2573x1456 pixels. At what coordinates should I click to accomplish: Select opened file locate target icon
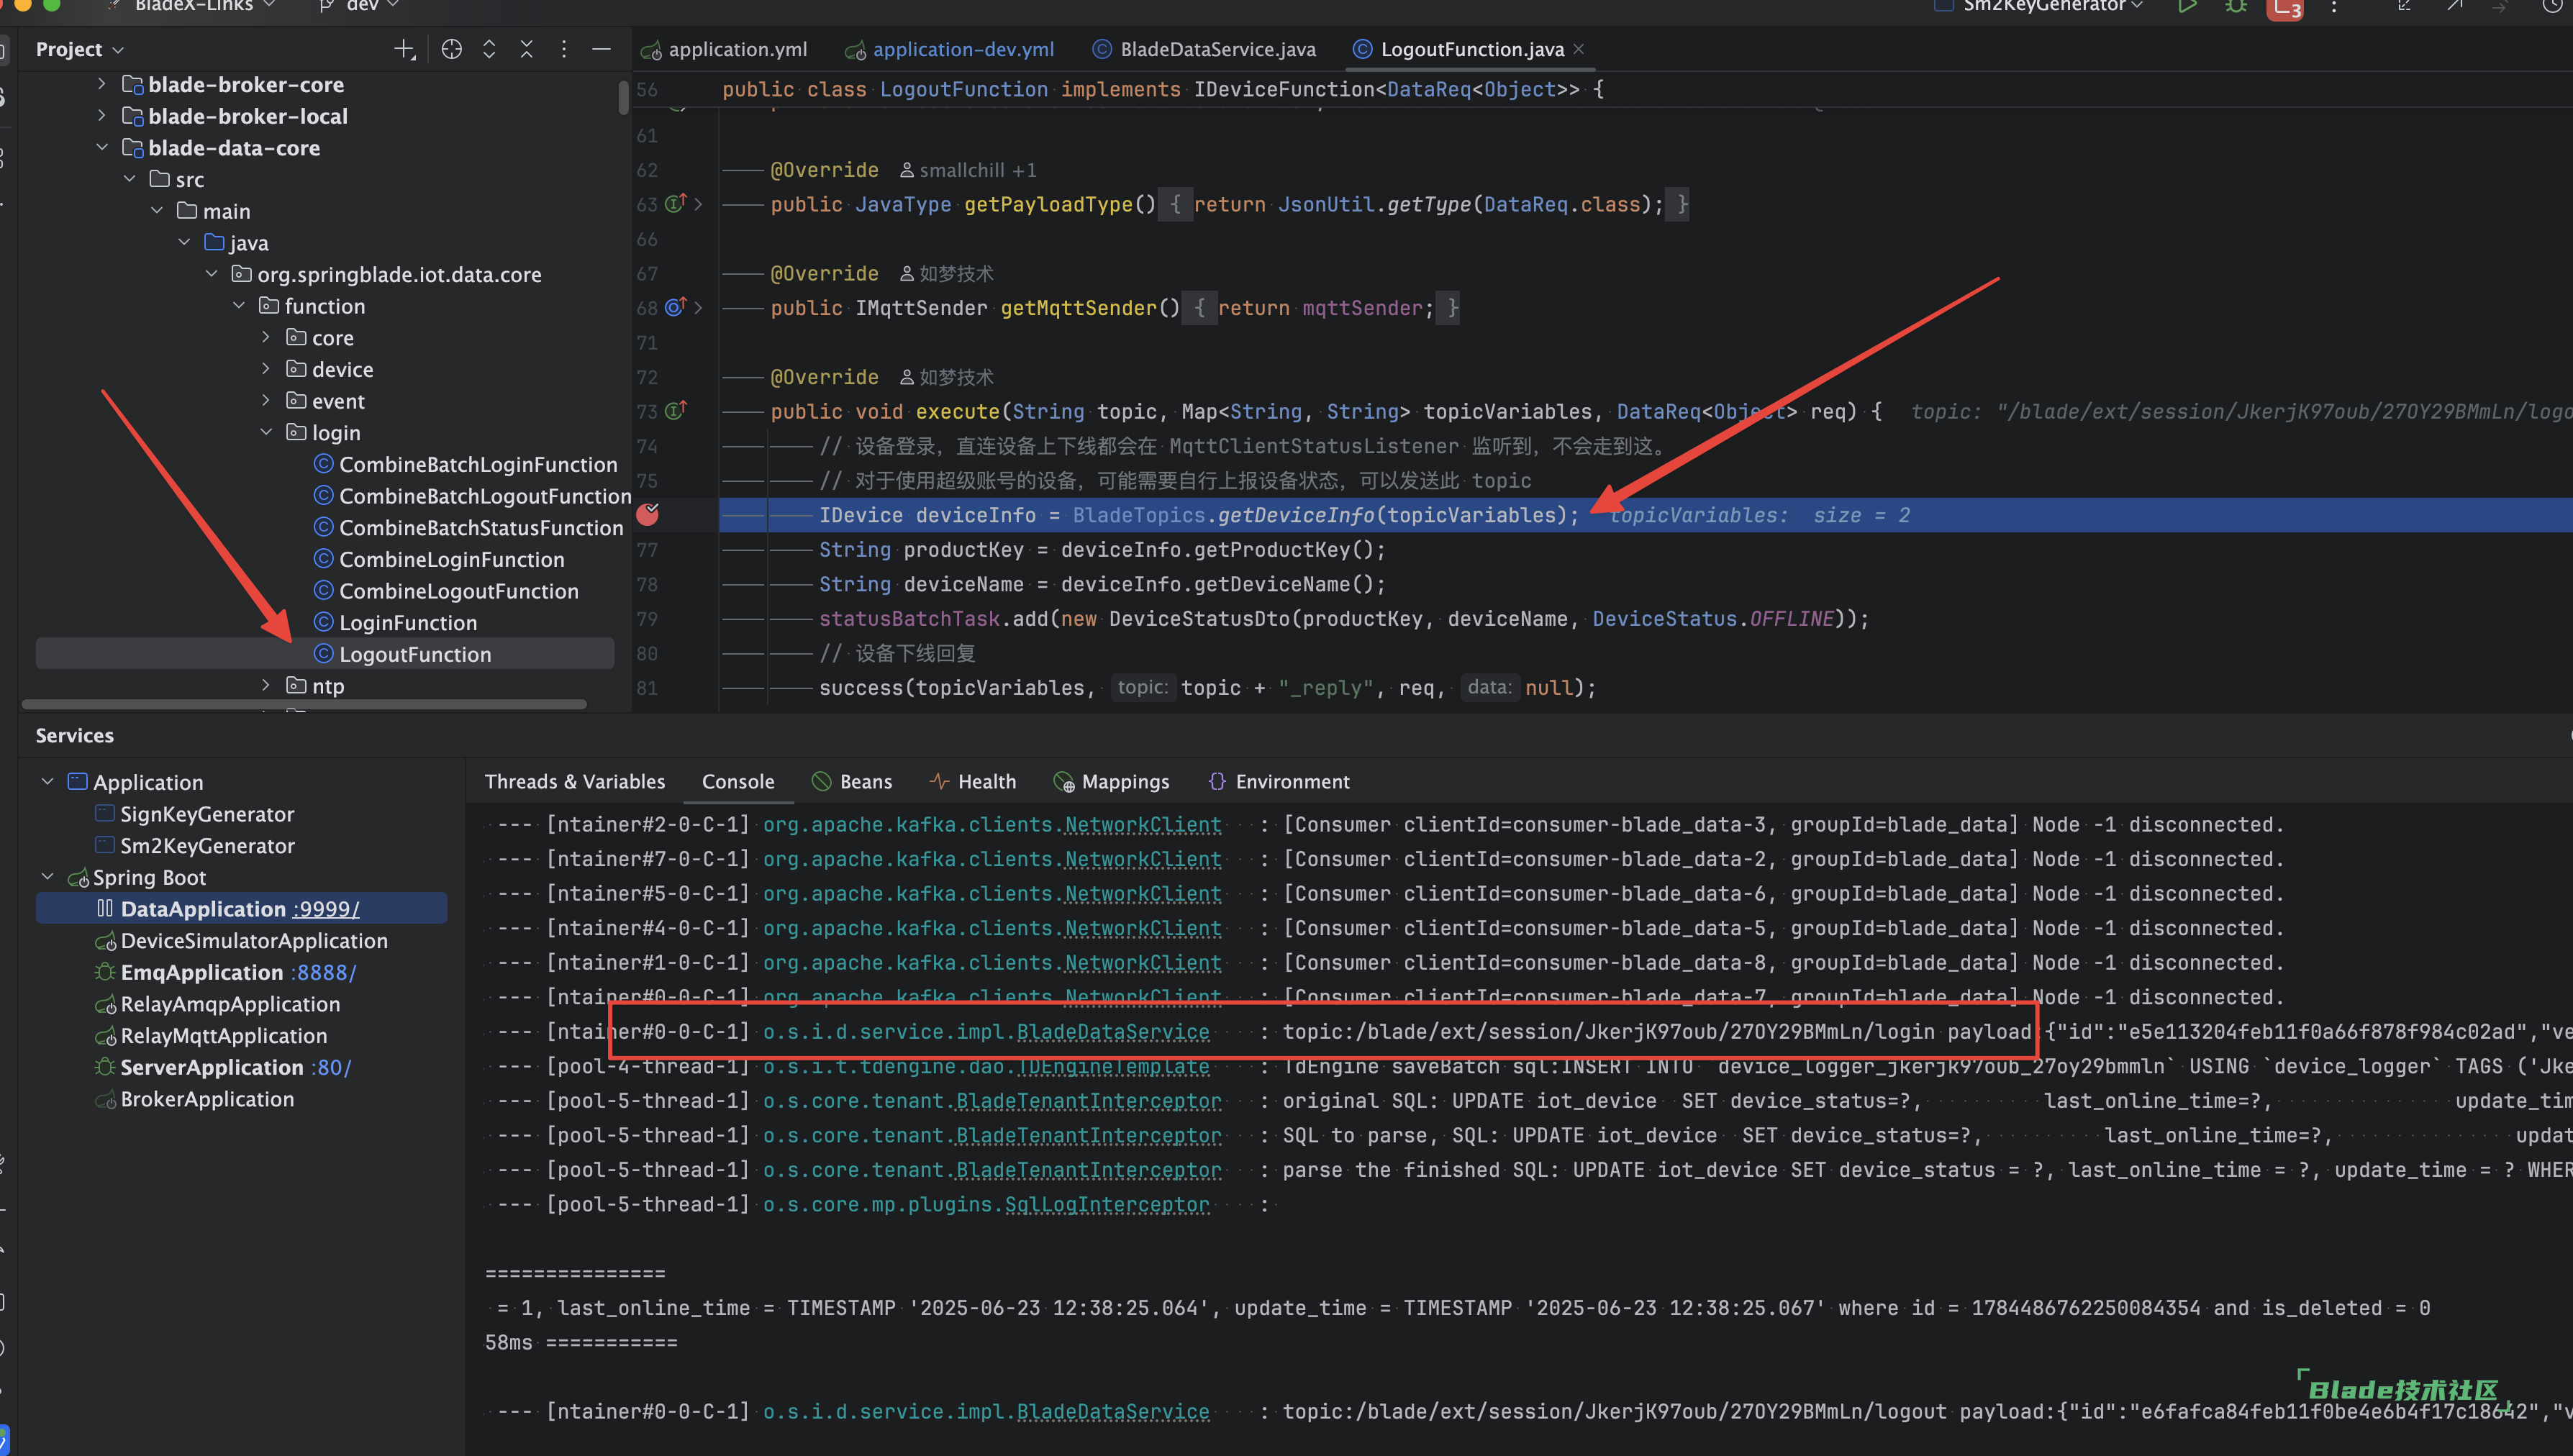tap(452, 49)
